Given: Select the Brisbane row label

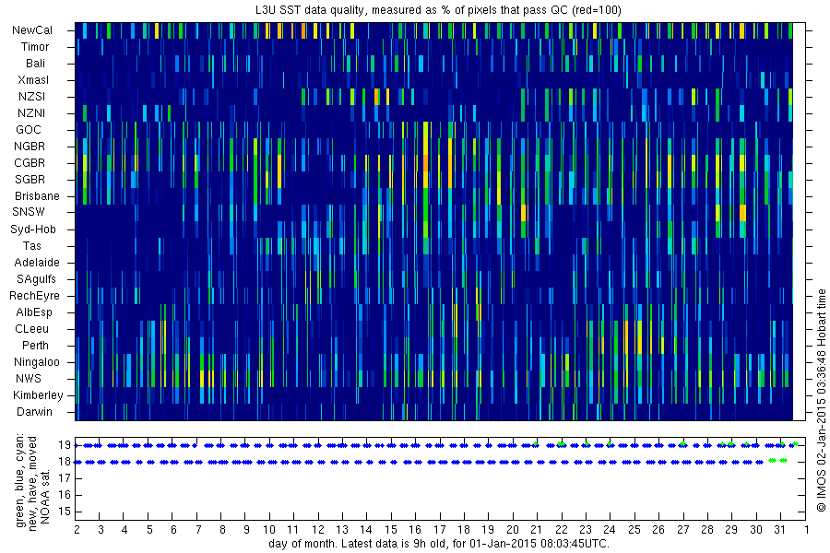Looking at the screenshot, I should (x=37, y=195).
